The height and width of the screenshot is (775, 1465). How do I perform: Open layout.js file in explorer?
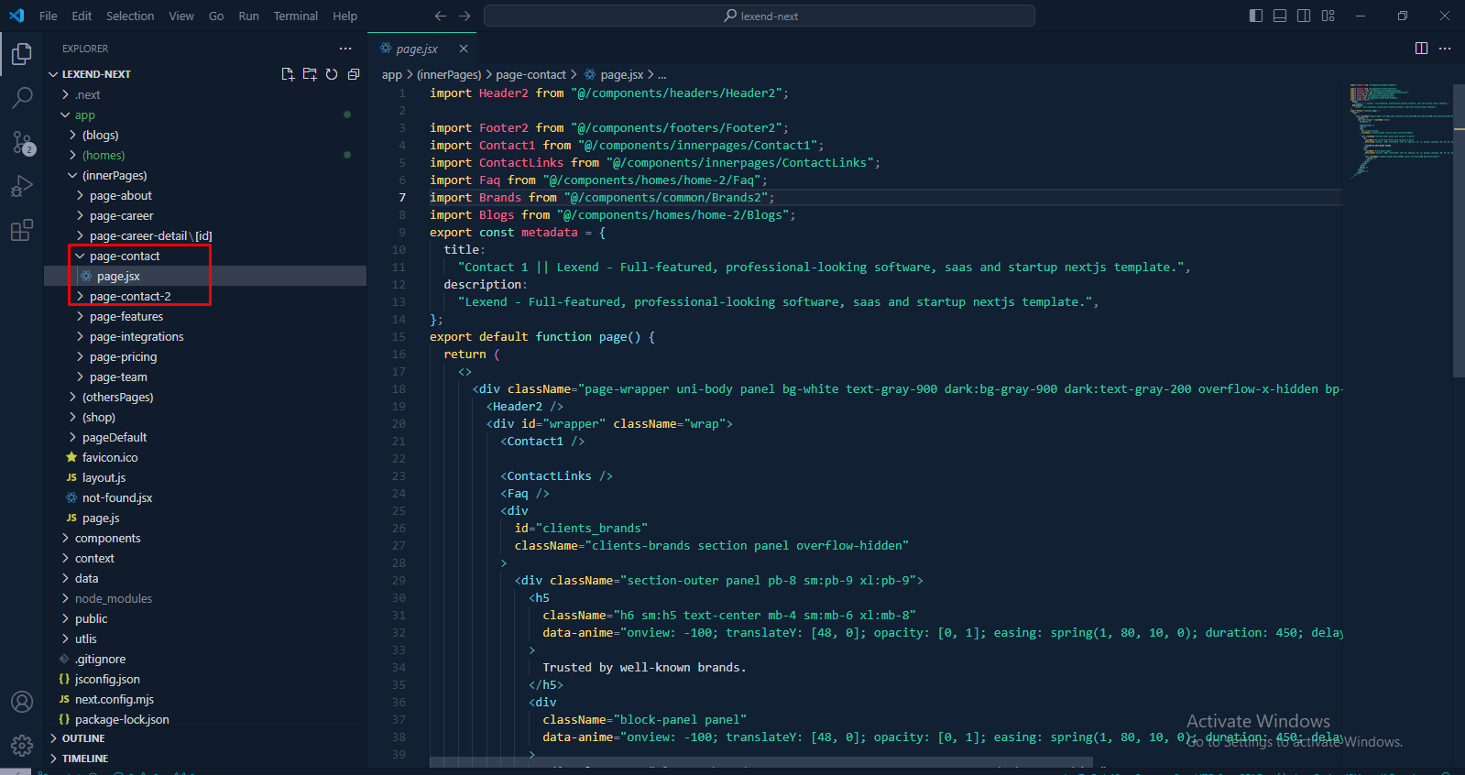coord(104,477)
